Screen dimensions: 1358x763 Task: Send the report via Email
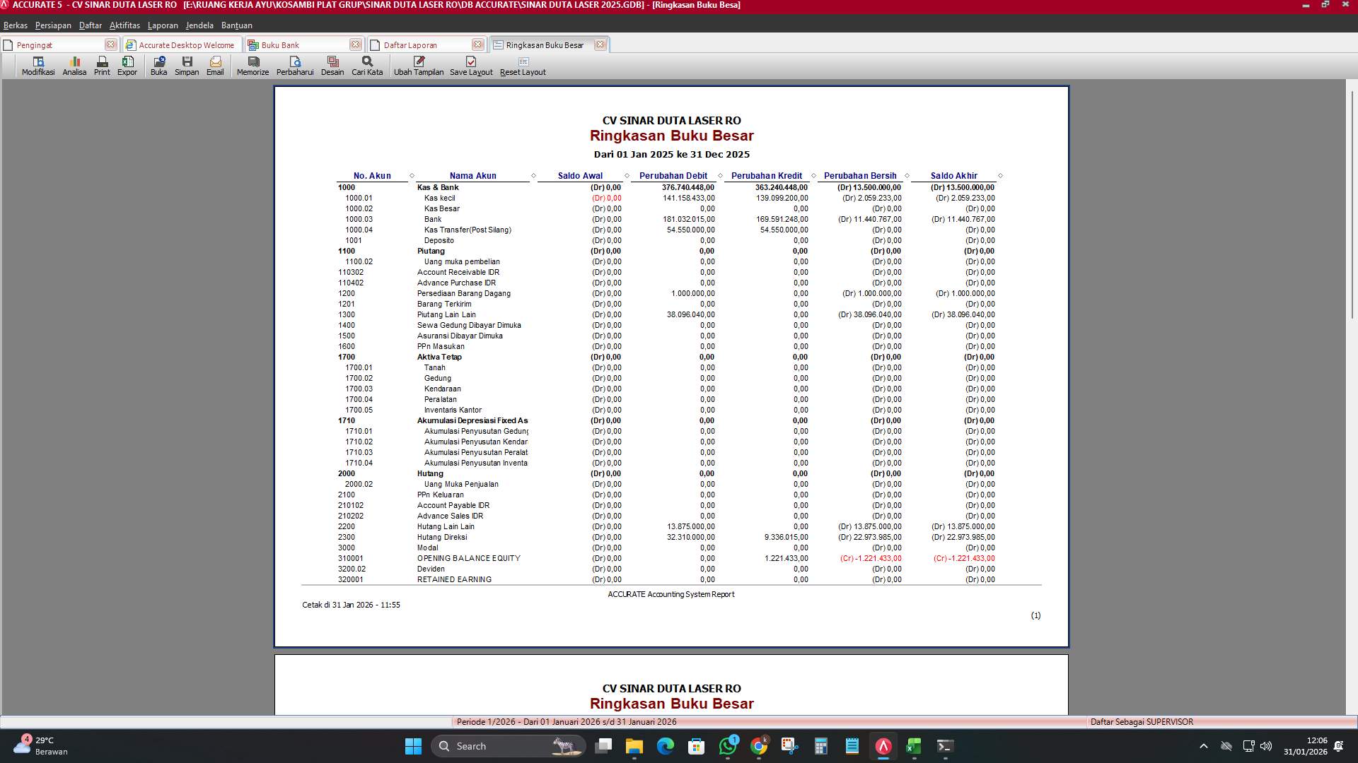[x=215, y=66]
